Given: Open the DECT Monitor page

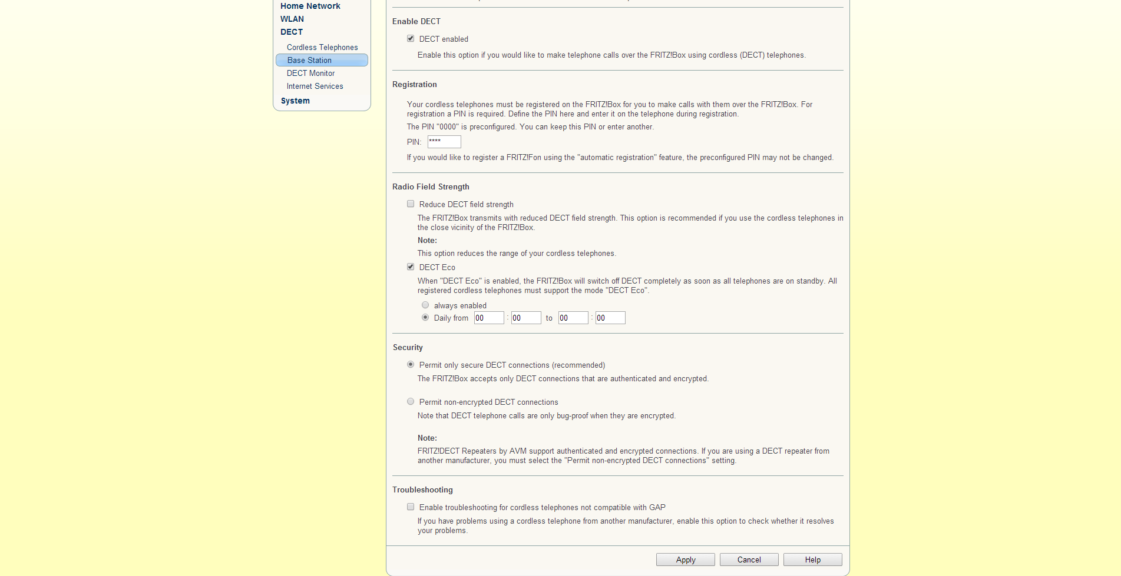Looking at the screenshot, I should 310,73.
